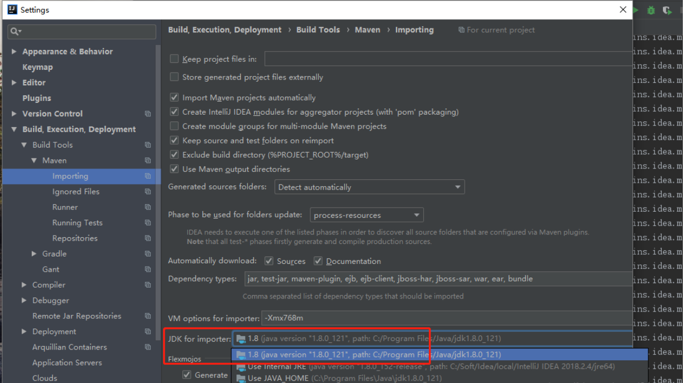Uncheck 'Exclude build directory' option
684x383 pixels.
pyautogui.click(x=174, y=154)
